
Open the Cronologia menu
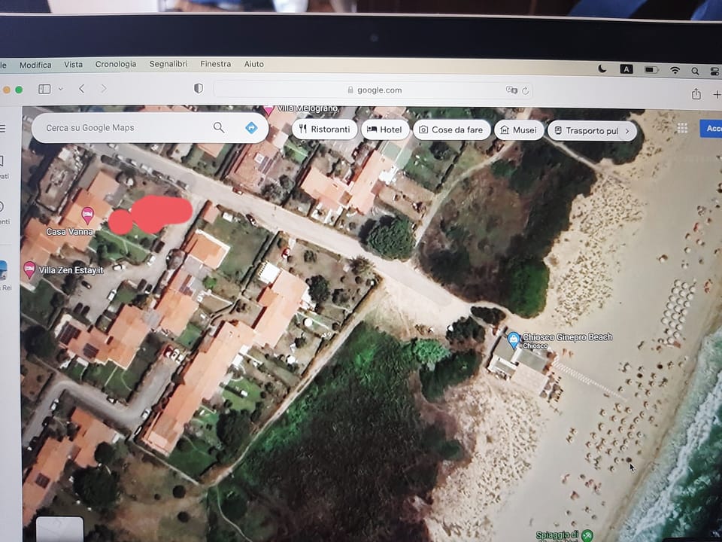(x=116, y=64)
